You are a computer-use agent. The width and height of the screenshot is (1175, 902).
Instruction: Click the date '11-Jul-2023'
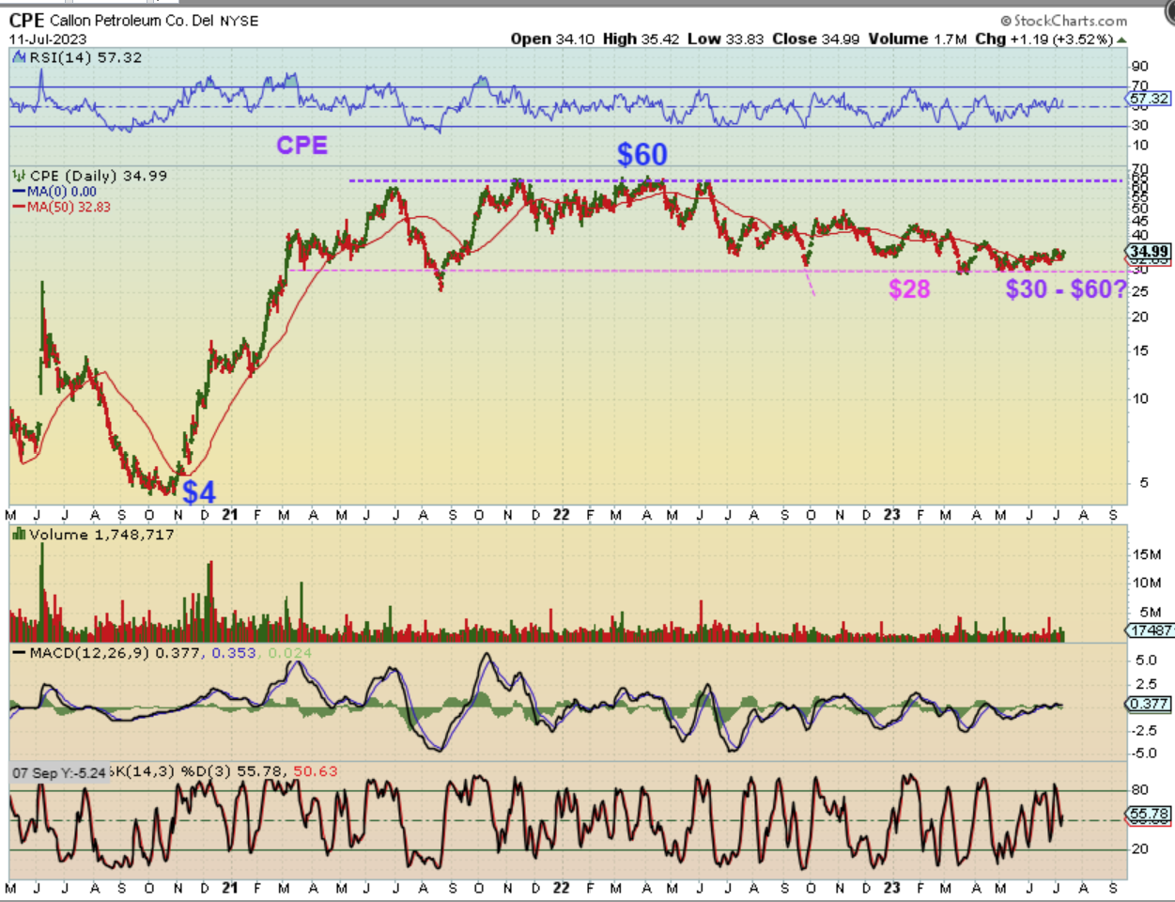tap(48, 39)
